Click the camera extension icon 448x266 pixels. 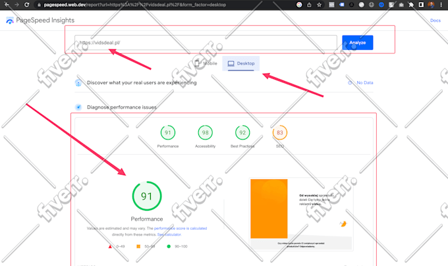pos(401,5)
